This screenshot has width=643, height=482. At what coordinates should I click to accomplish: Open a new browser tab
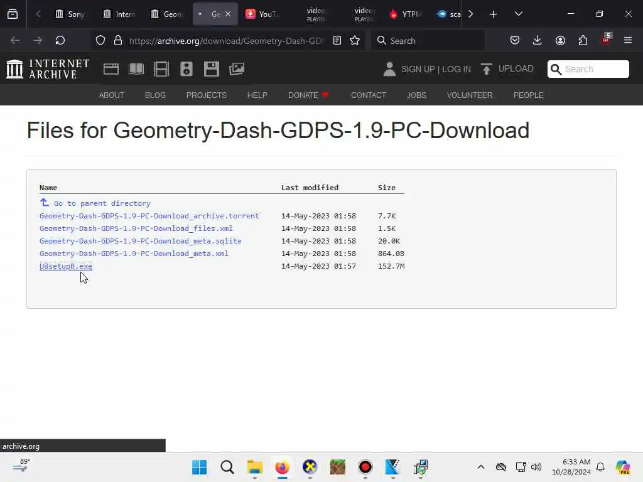pyautogui.click(x=494, y=14)
